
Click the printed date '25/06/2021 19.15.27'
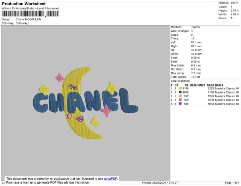[165, 183]
